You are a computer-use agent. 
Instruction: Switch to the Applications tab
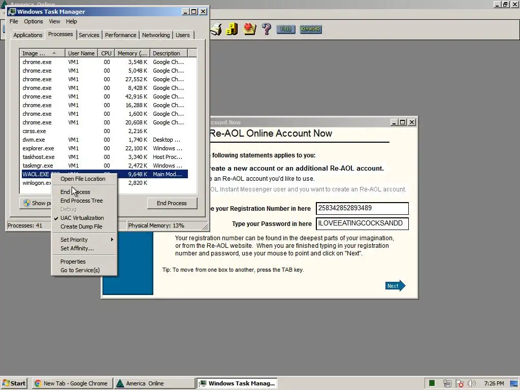coord(28,35)
